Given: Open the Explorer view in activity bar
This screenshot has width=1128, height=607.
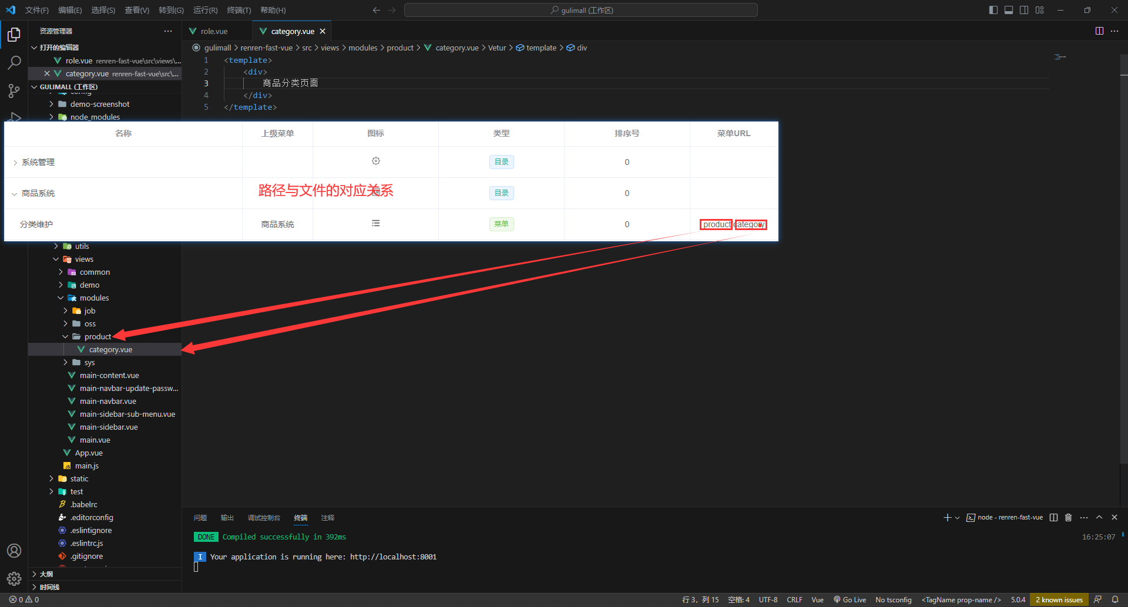Looking at the screenshot, I should [x=14, y=35].
